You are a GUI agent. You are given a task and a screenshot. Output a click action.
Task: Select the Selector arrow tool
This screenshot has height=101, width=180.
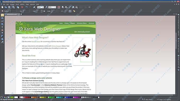(2, 15)
